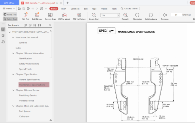Viewport: 195px width, 123px height.
Task: Click the bookmark panel scrollbar thumb
Action: (51, 45)
